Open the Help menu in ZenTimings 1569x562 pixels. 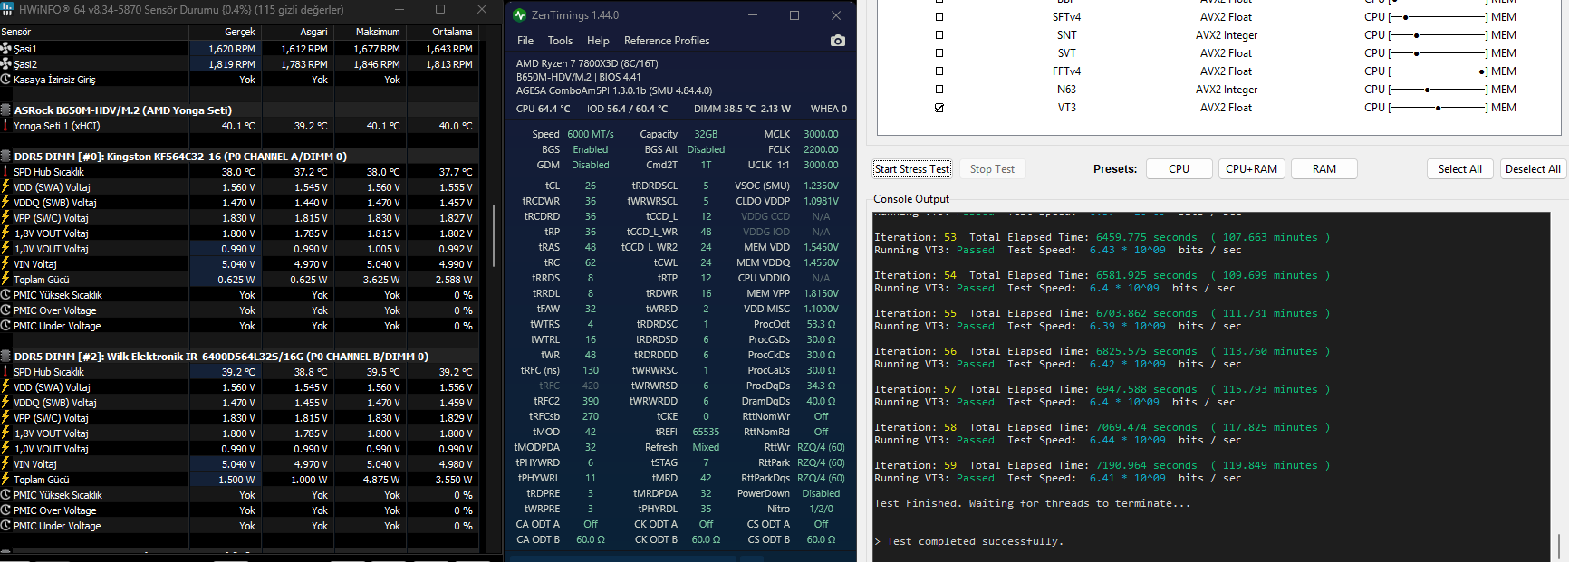click(598, 41)
